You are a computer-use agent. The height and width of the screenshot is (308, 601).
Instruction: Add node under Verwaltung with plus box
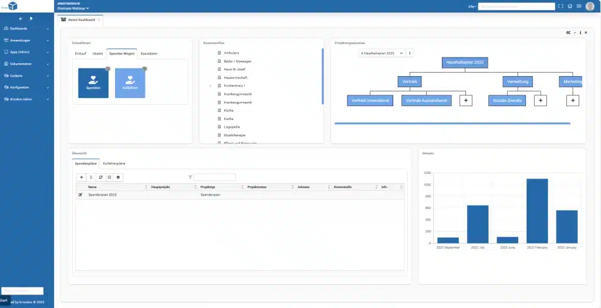click(541, 100)
